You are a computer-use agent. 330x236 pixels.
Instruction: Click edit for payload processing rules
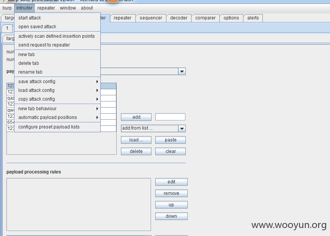point(171,182)
